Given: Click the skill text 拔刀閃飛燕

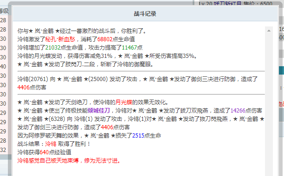Looking at the screenshot, I should click(214, 119).
